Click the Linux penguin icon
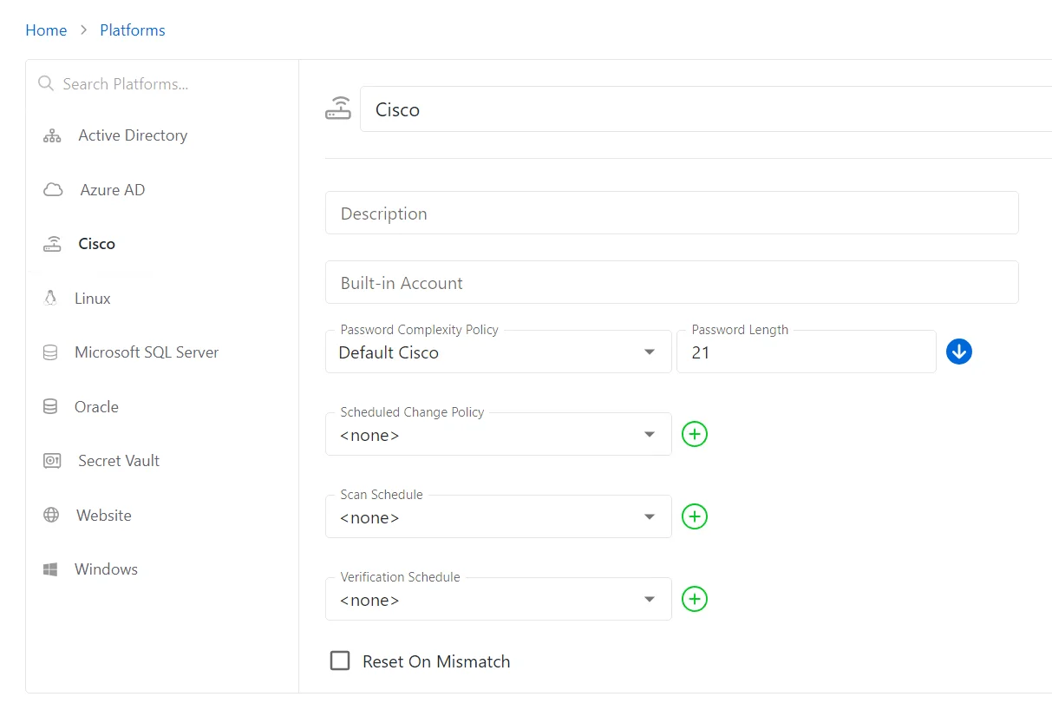1052x710 pixels. tap(50, 298)
